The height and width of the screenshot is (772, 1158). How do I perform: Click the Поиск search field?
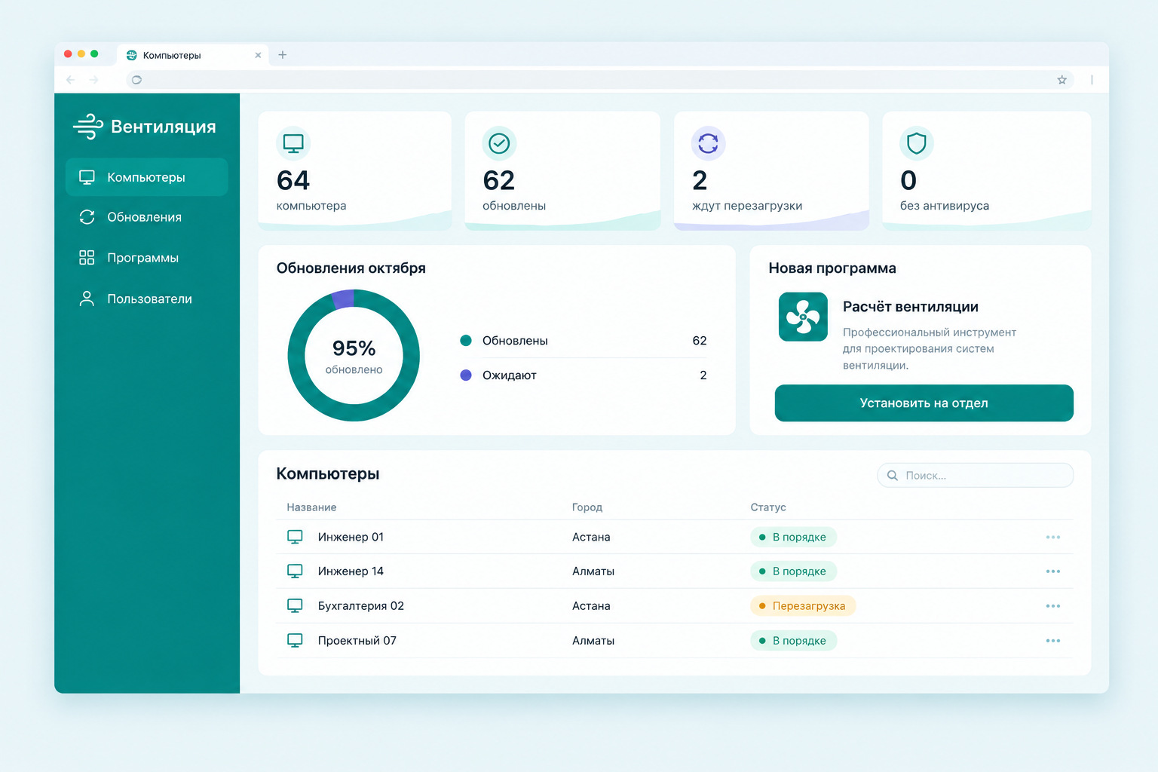tap(975, 476)
